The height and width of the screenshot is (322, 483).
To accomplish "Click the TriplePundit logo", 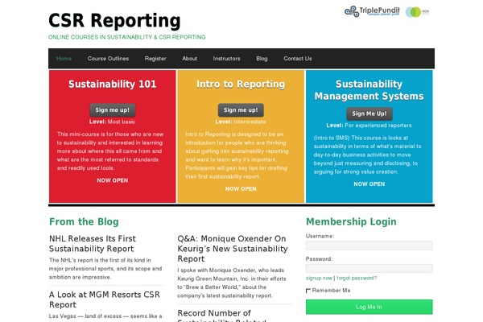I will pos(372,11).
